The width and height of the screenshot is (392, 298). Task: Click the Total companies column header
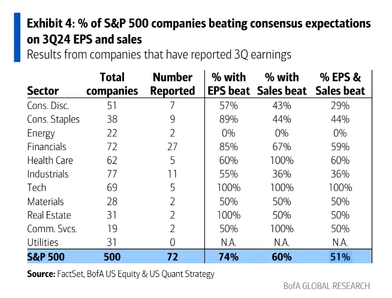pos(112,84)
